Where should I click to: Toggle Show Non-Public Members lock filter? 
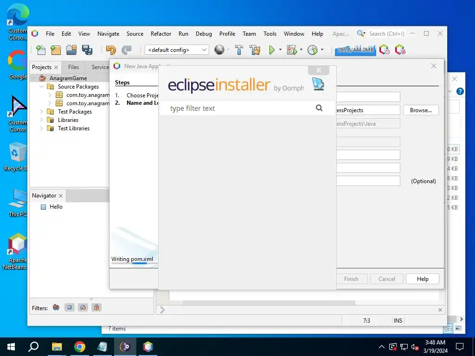click(x=96, y=308)
